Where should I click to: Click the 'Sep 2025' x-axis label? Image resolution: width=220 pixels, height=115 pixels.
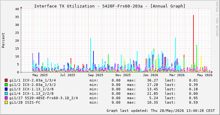pyautogui.click(x=96, y=75)
